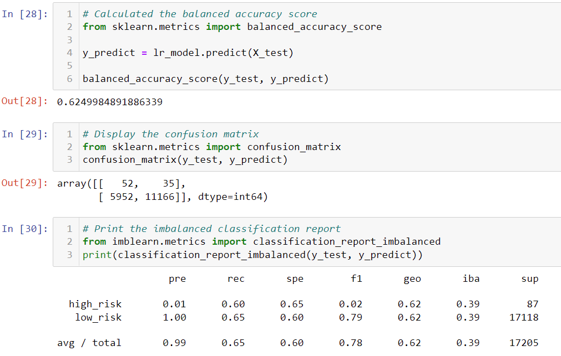
Task: Click the comment 'Calculated the balanced accuracy score'
Action: pos(200,14)
